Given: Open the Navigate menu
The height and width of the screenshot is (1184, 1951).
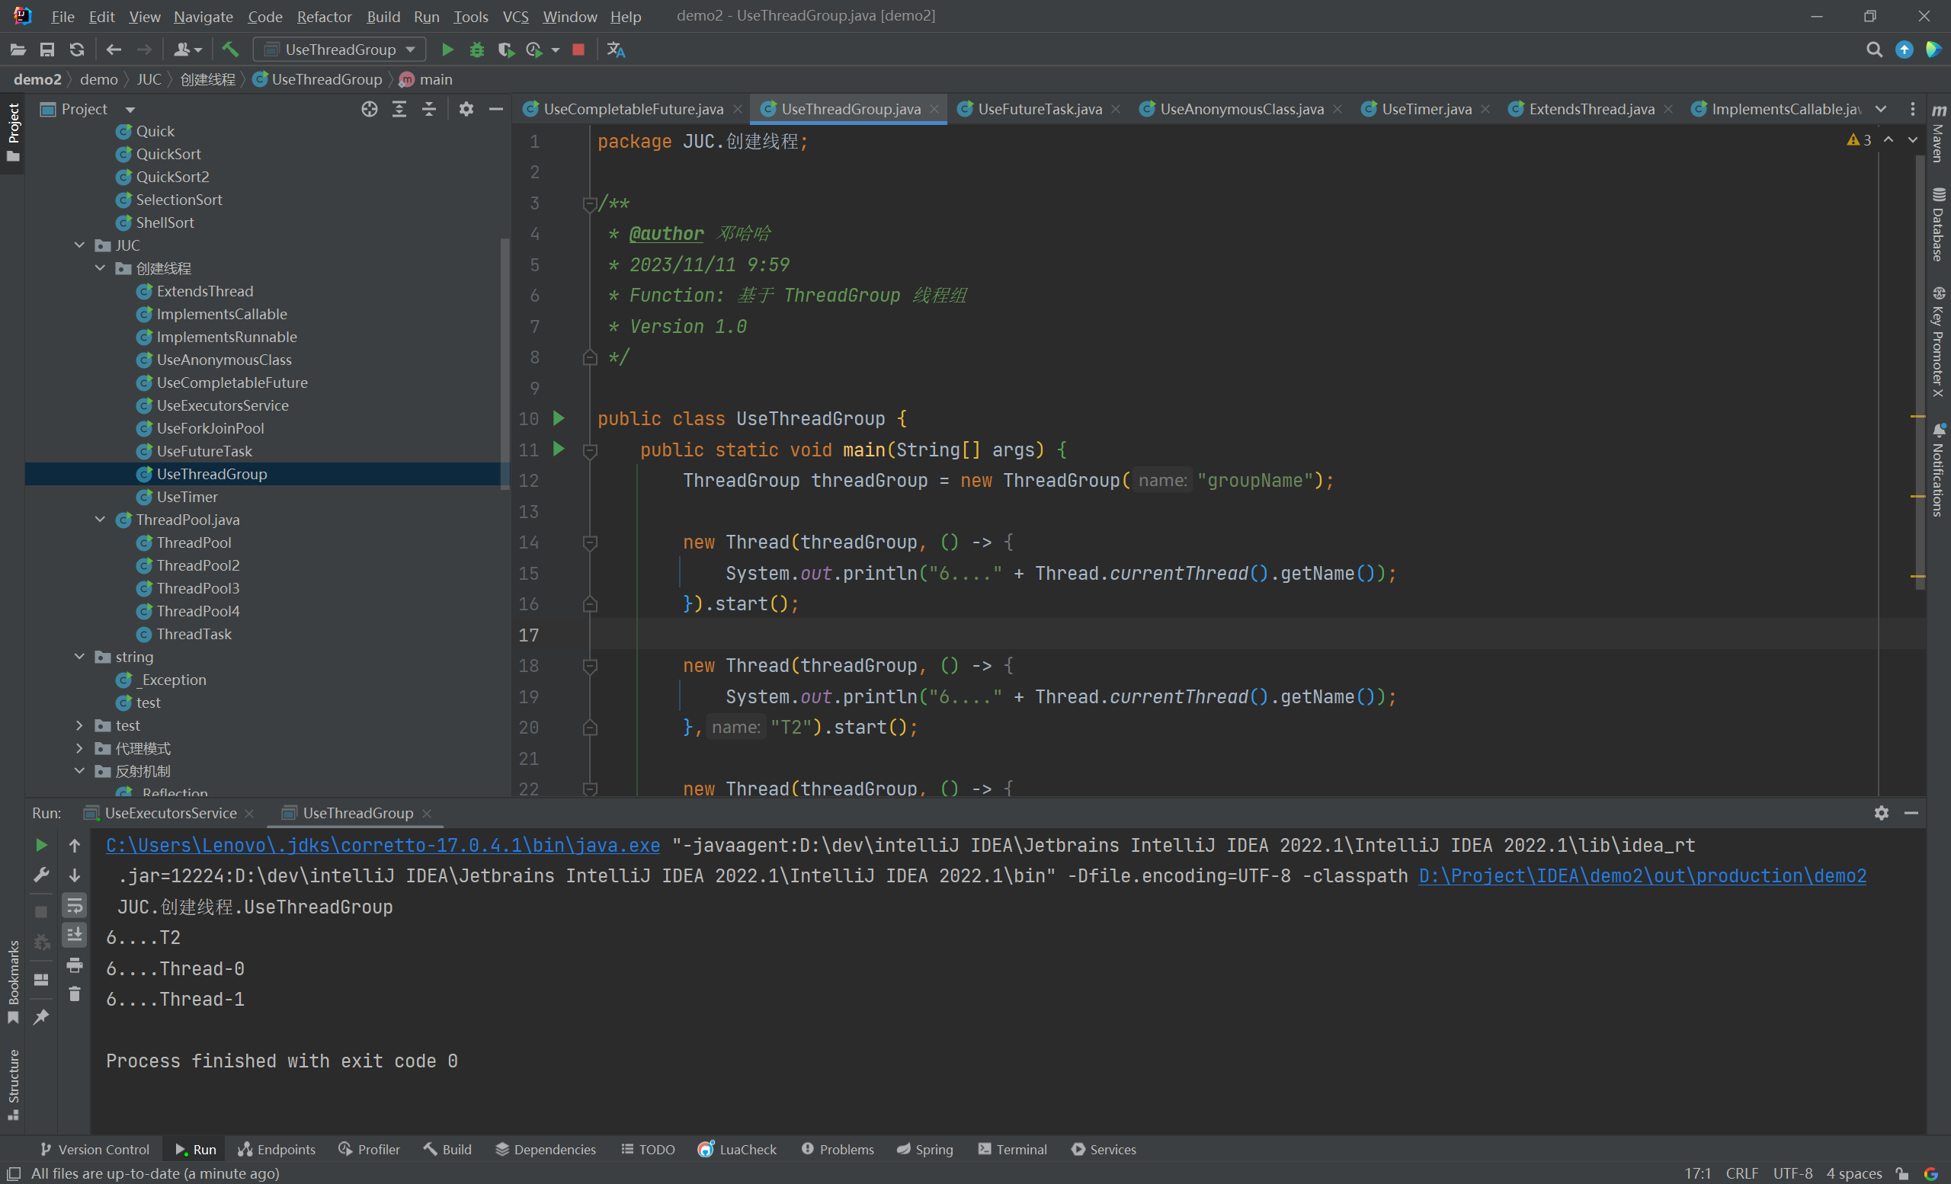Looking at the screenshot, I should [203, 16].
